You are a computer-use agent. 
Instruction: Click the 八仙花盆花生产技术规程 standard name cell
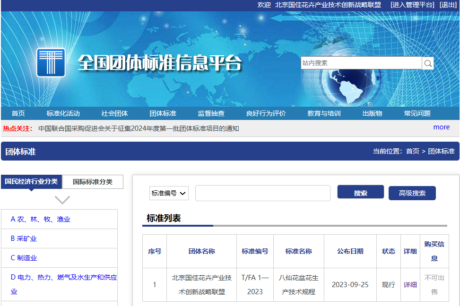(x=299, y=285)
